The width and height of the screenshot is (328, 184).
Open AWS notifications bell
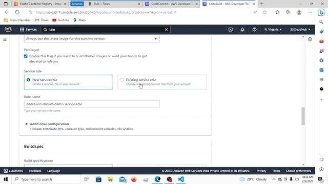tap(242, 30)
